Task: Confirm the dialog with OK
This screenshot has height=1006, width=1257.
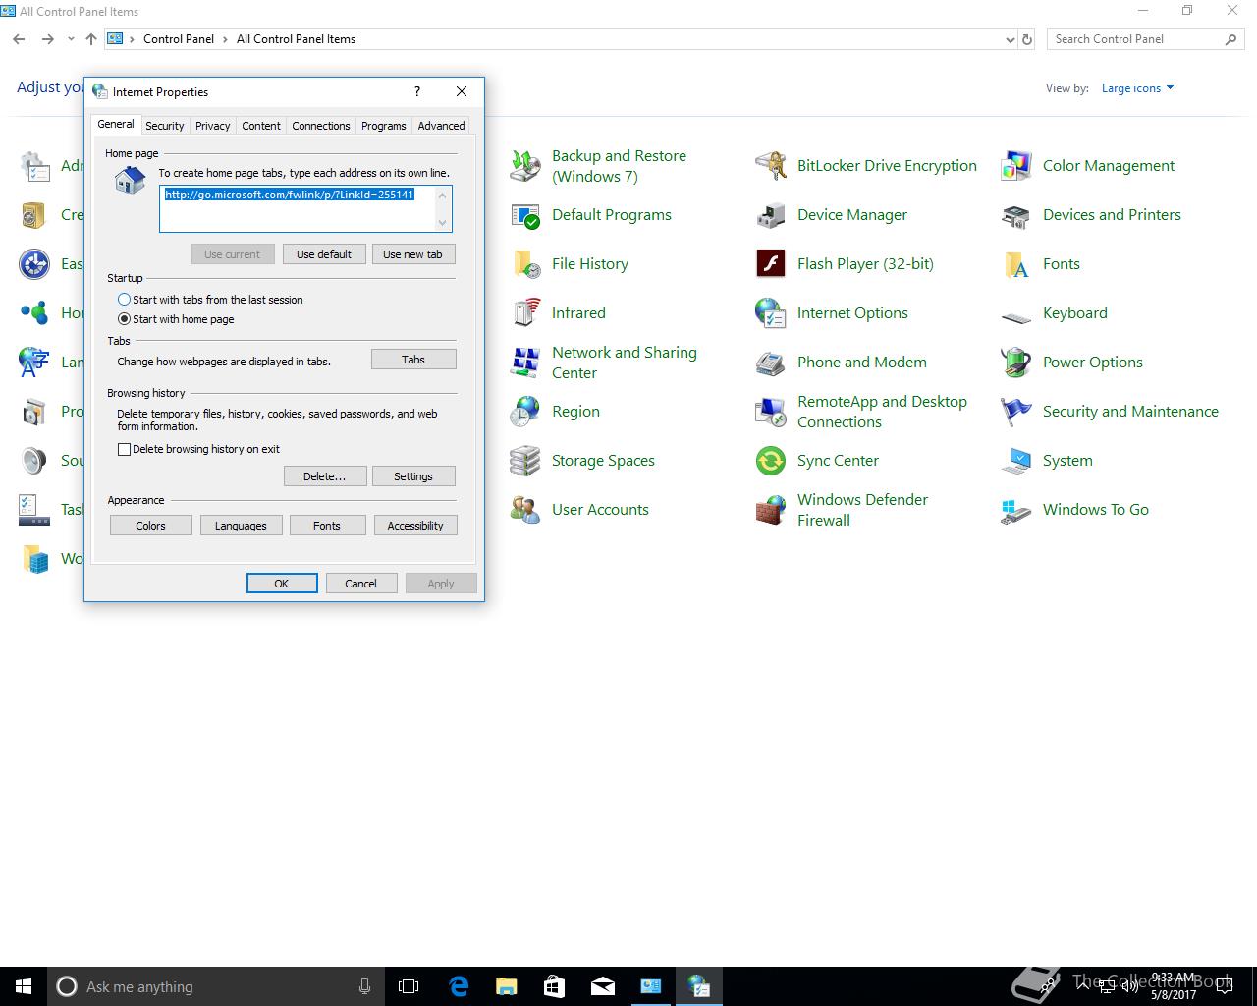Action: (282, 584)
